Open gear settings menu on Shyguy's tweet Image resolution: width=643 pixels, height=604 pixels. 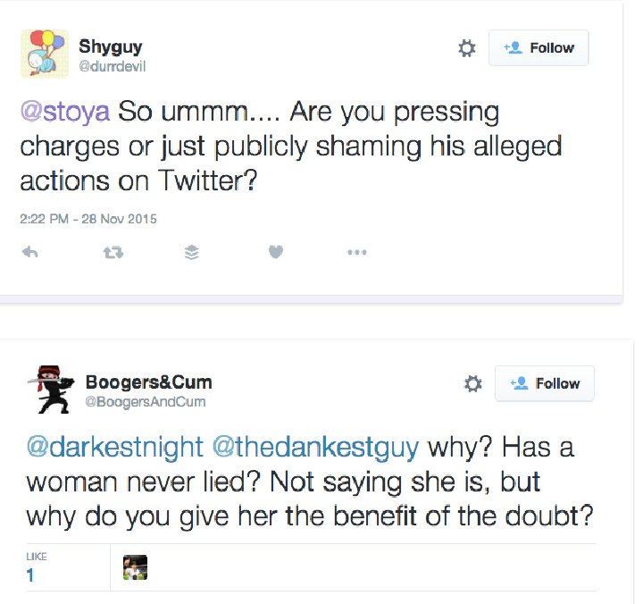pyautogui.click(x=467, y=48)
